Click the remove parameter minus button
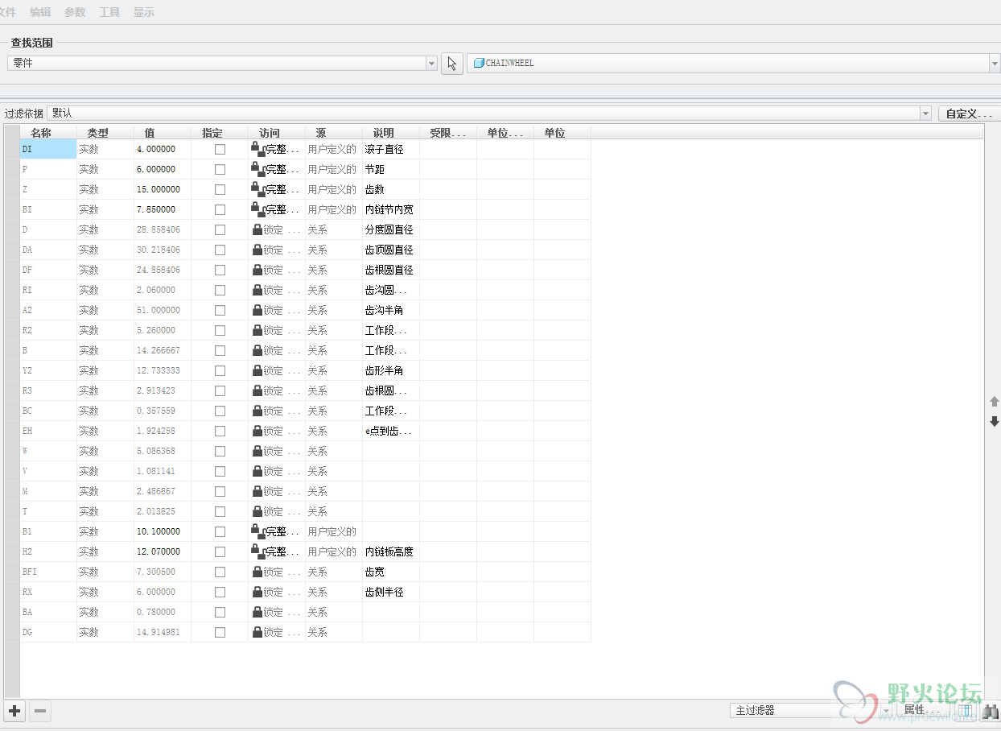This screenshot has width=1001, height=731. tap(40, 711)
